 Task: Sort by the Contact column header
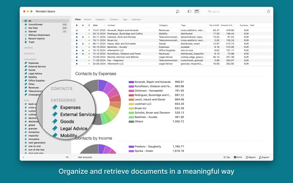pyautogui.click(x=132, y=25)
